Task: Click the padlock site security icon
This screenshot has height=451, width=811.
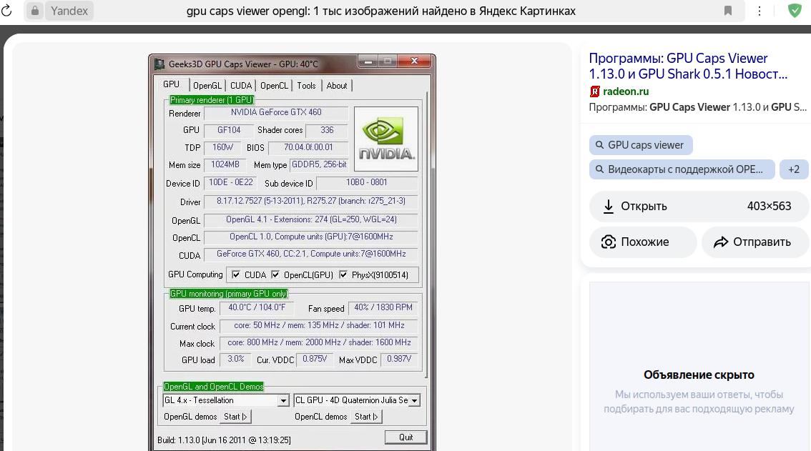Action: tap(34, 10)
